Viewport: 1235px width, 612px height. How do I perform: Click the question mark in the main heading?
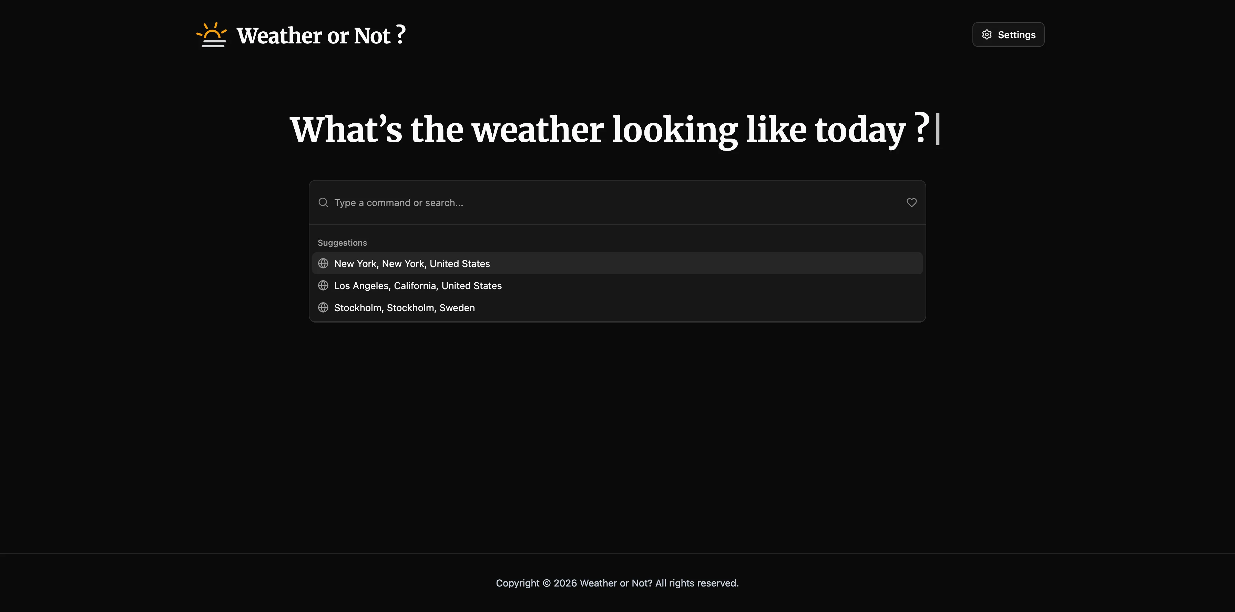921,129
